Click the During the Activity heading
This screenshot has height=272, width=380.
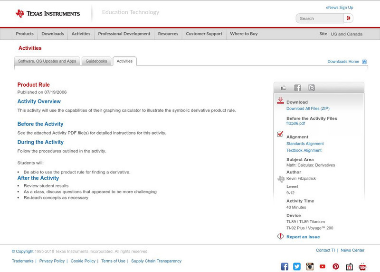(40, 142)
